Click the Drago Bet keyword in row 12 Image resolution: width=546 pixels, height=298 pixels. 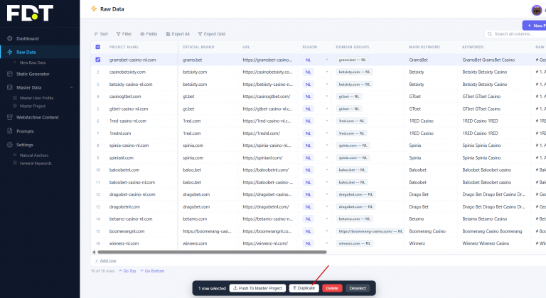419,194
